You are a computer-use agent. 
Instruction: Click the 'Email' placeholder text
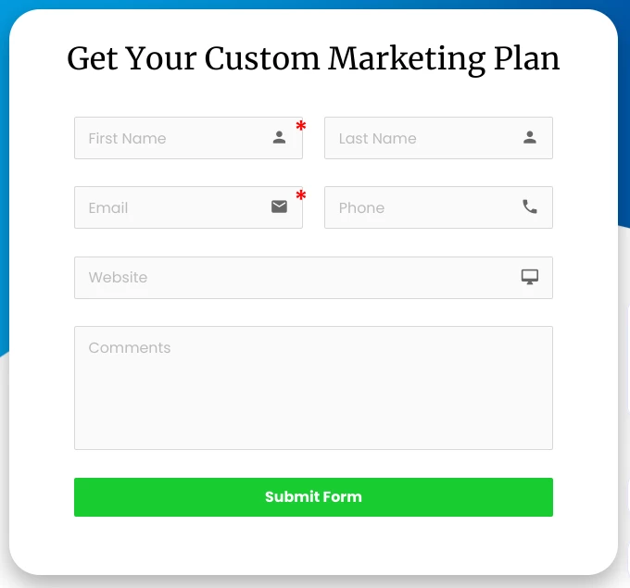[x=108, y=208]
